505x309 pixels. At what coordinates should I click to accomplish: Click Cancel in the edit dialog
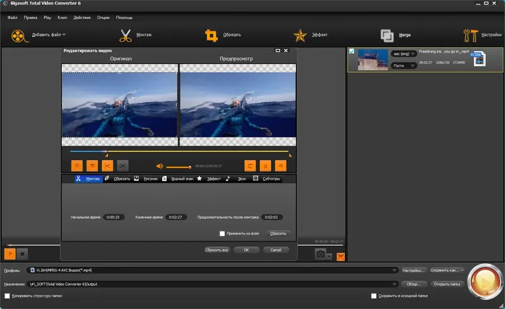tap(276, 250)
